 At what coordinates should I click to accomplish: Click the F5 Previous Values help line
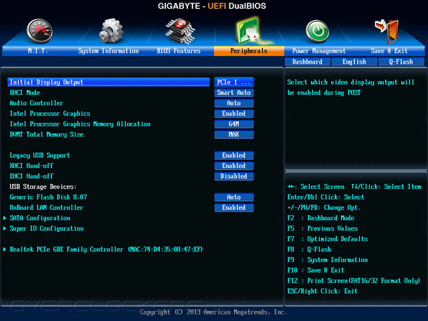click(x=322, y=229)
